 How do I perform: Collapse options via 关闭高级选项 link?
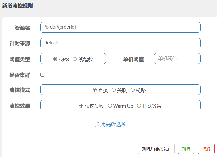[111, 124]
